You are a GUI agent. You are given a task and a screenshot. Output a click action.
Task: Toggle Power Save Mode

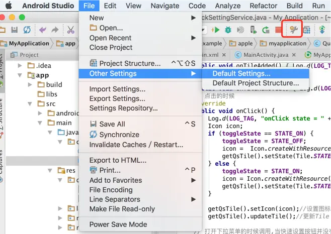140,224
